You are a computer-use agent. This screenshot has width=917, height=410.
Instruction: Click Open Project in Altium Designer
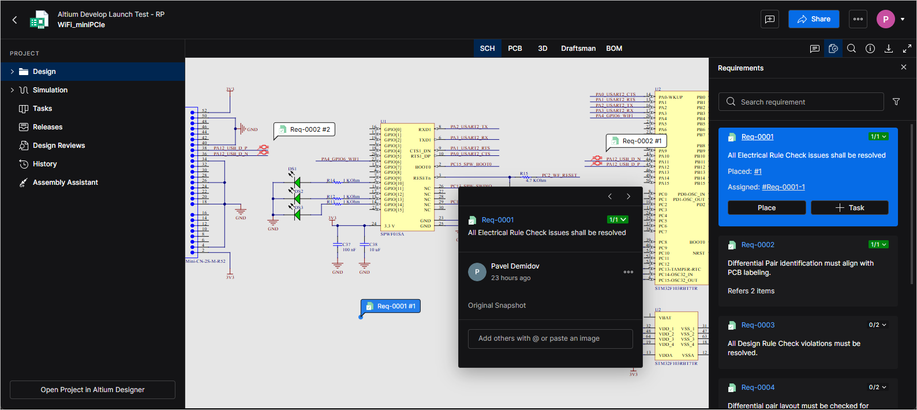pos(92,390)
